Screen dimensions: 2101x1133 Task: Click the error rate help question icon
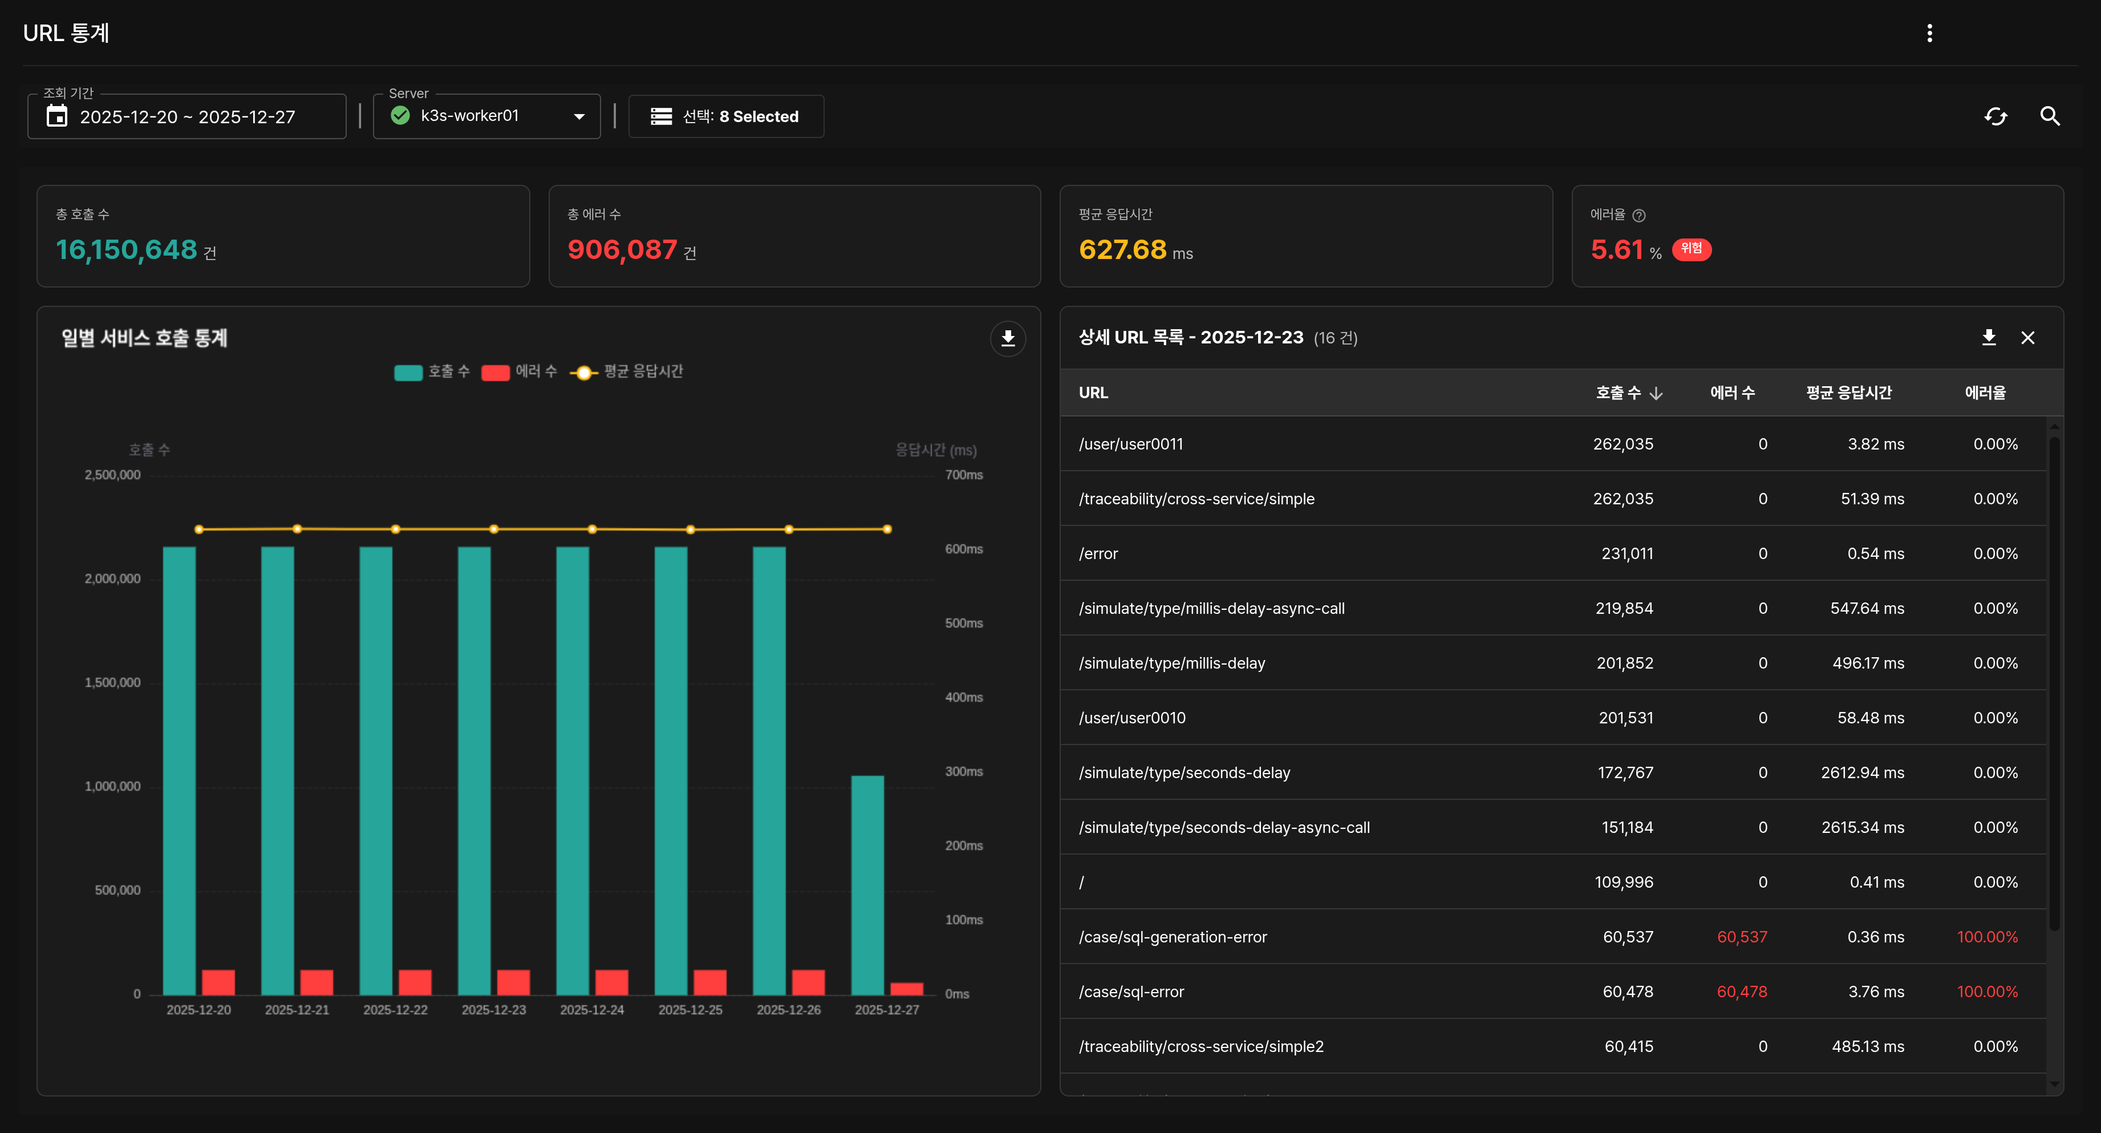pyautogui.click(x=1638, y=215)
